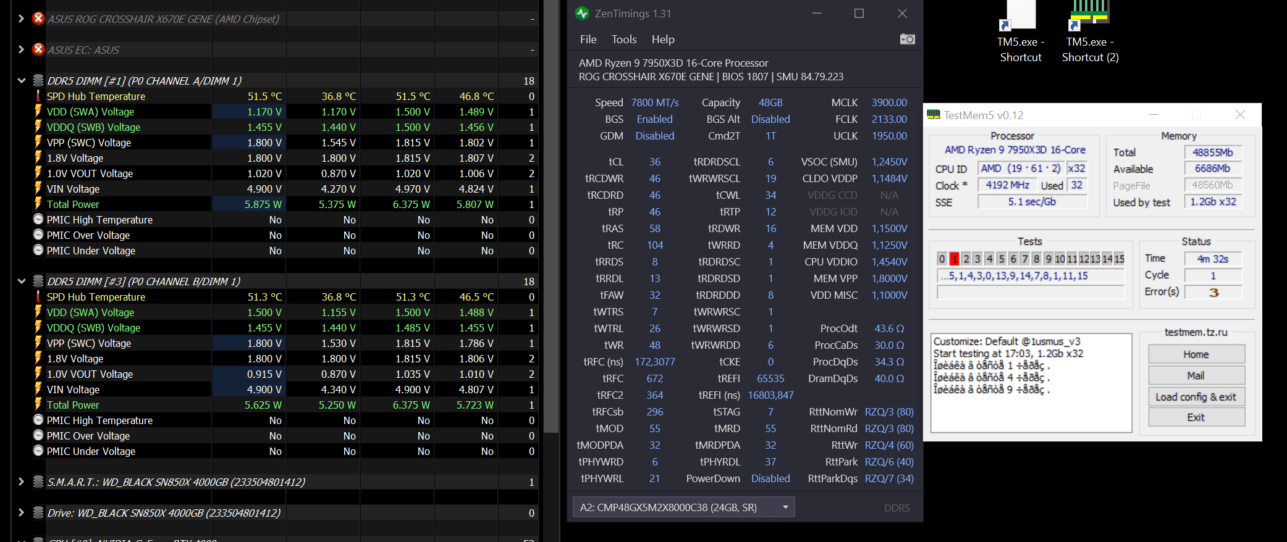Select the DIMM #1 VIN Voltage row
This screenshot has height=542, width=1287.
point(284,188)
